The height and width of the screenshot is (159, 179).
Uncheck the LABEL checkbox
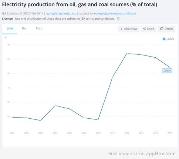(x=164, y=39)
